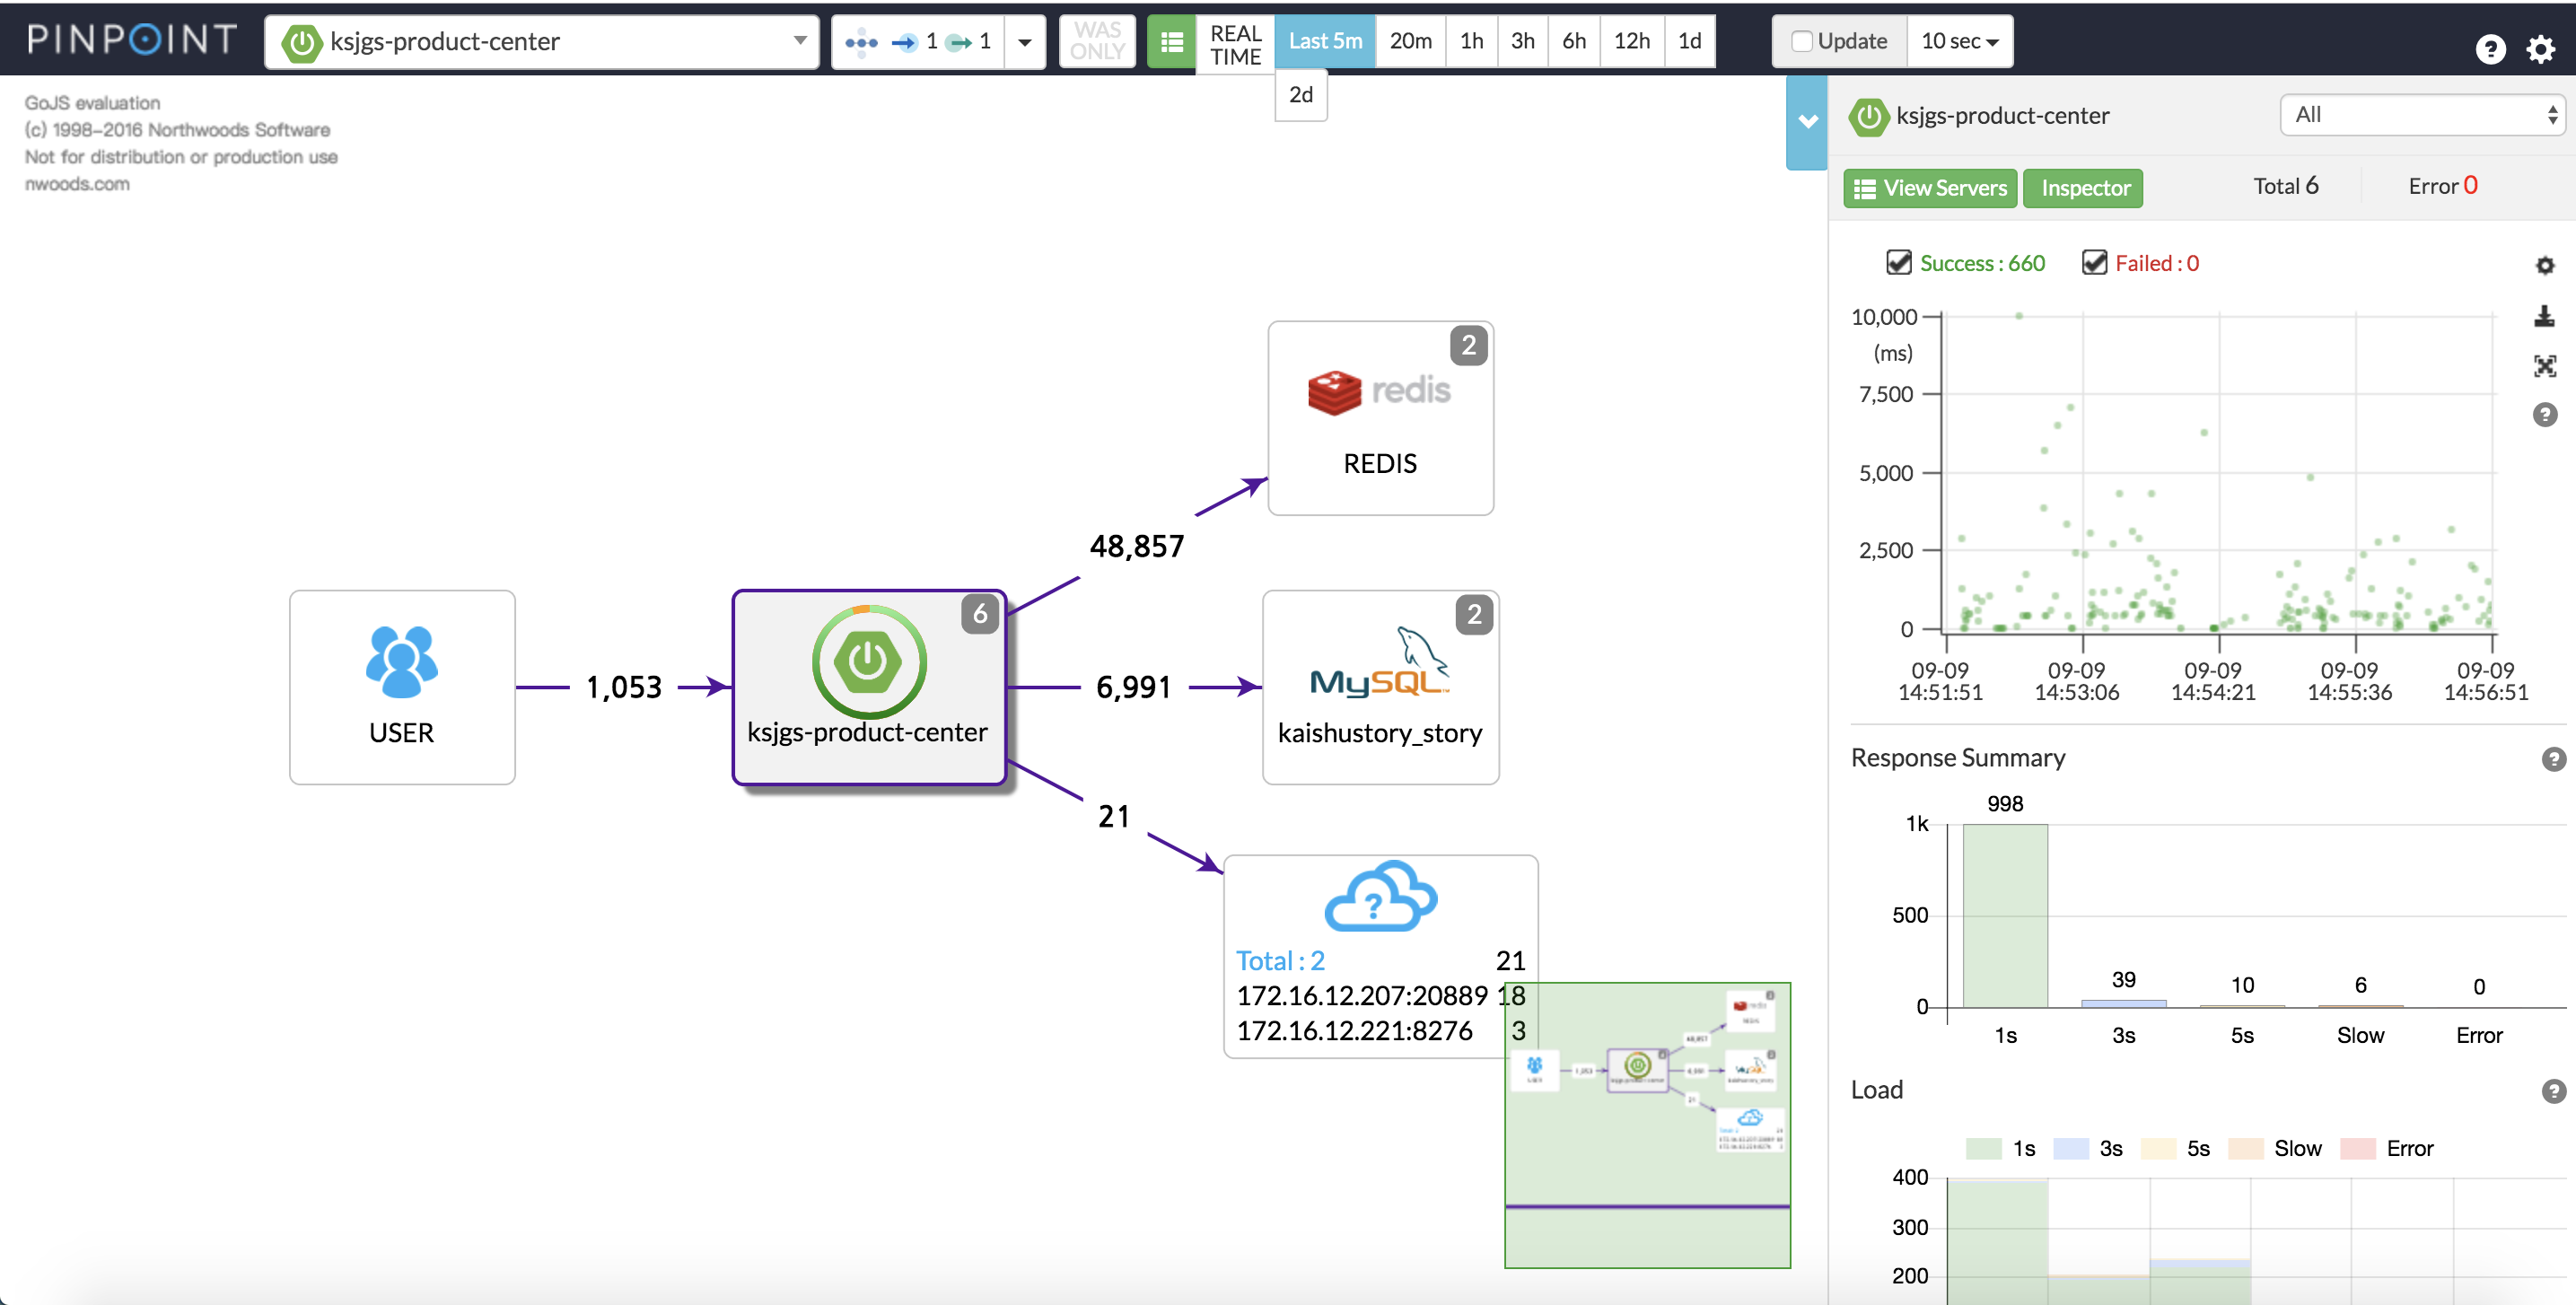Screen dimensions: 2576x1305
Task: Click the ksjgs-product-center badge showing 6
Action: (x=980, y=614)
